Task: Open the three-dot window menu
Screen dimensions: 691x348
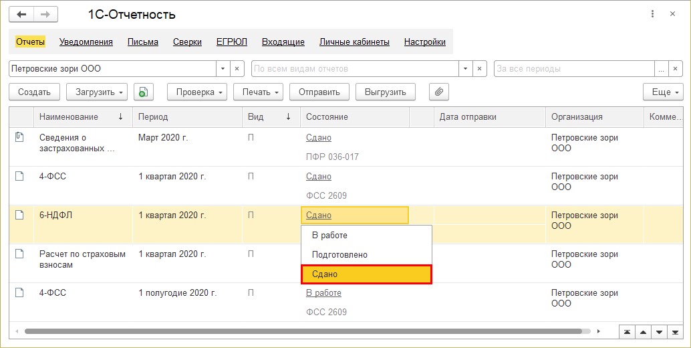Action: pos(652,14)
